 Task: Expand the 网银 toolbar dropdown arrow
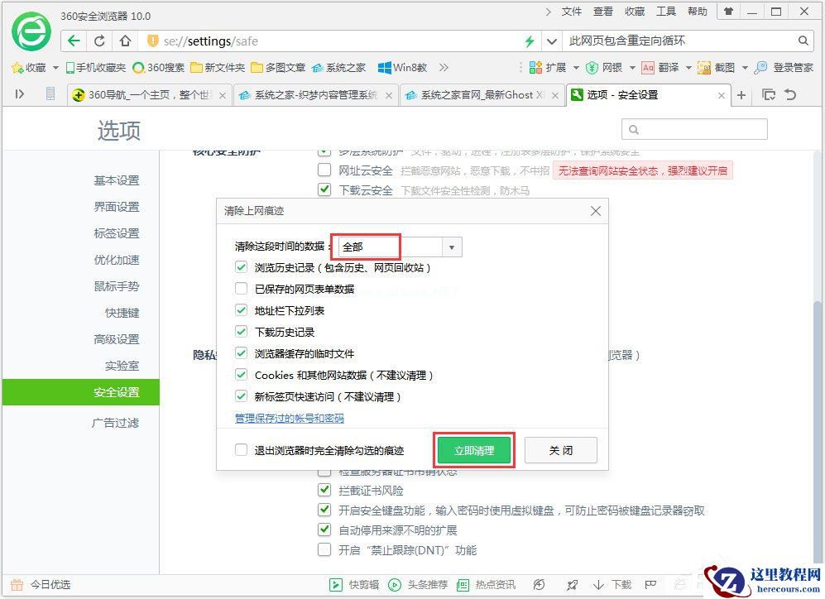tap(631, 68)
